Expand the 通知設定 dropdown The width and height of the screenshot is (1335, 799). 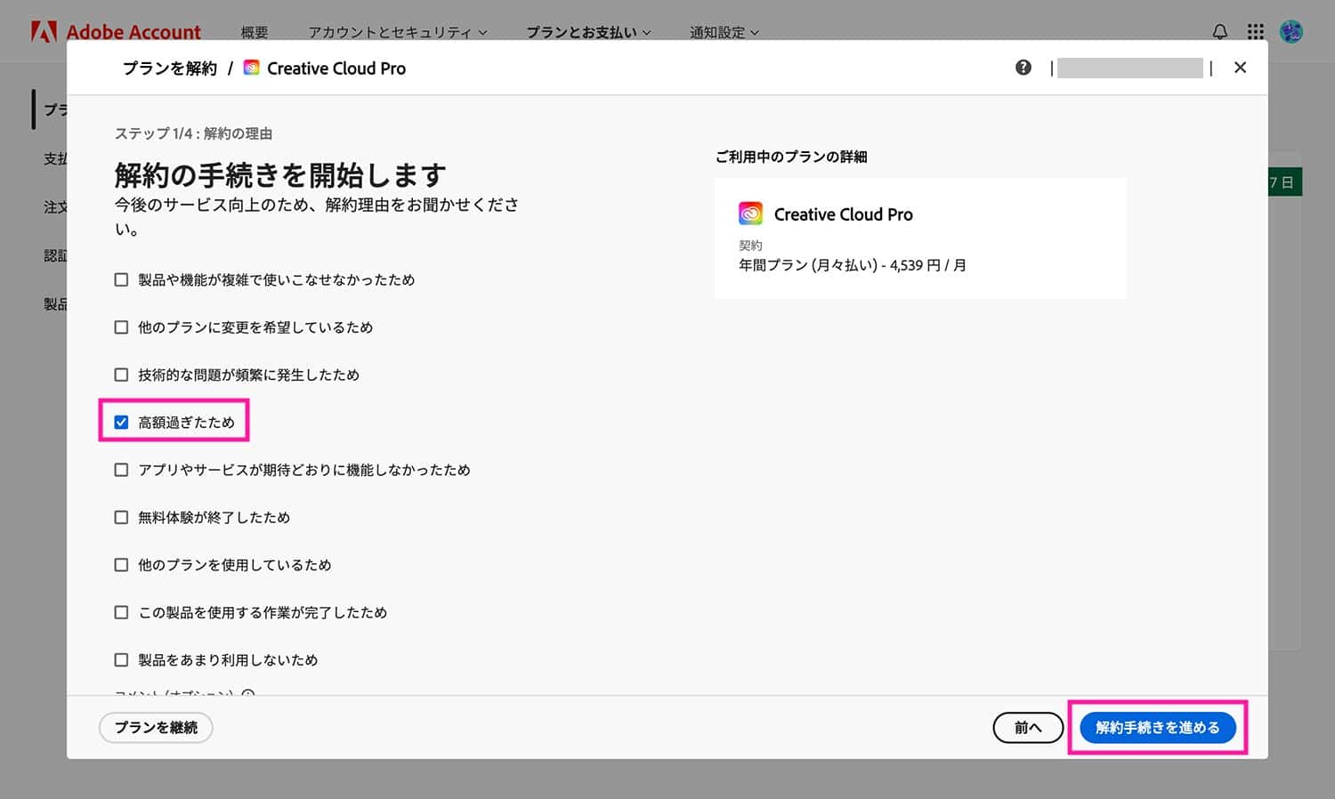tap(723, 31)
